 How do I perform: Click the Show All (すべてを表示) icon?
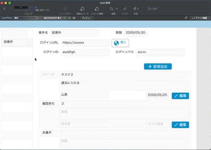65,9
